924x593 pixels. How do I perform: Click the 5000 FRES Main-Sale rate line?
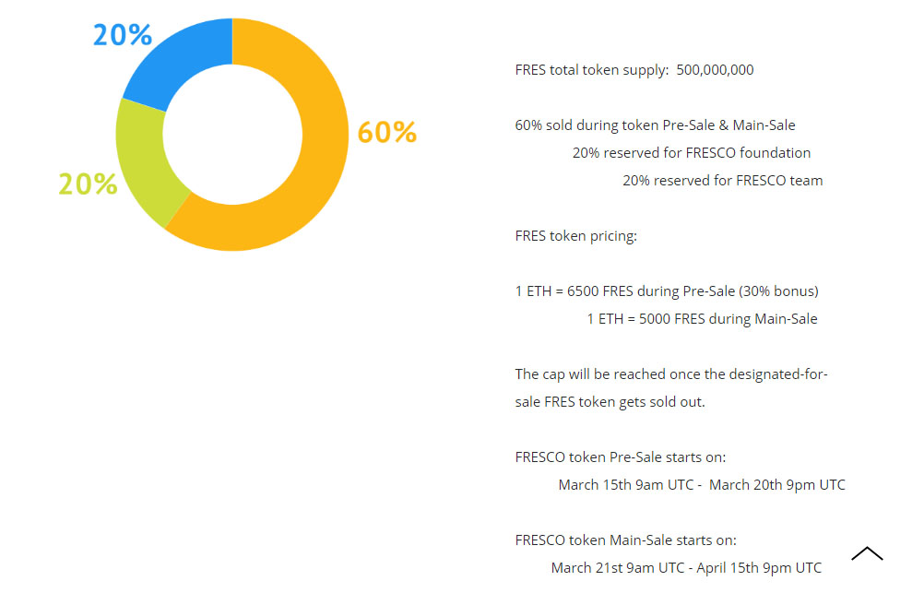702,319
